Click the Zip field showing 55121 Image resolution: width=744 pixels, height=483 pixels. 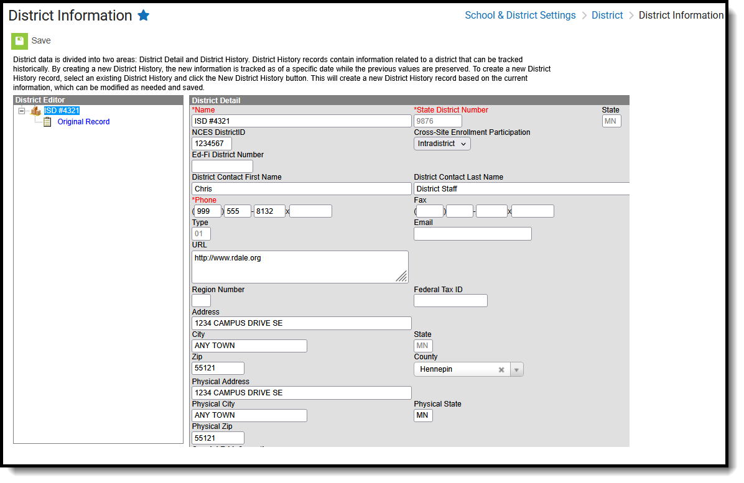click(x=218, y=368)
